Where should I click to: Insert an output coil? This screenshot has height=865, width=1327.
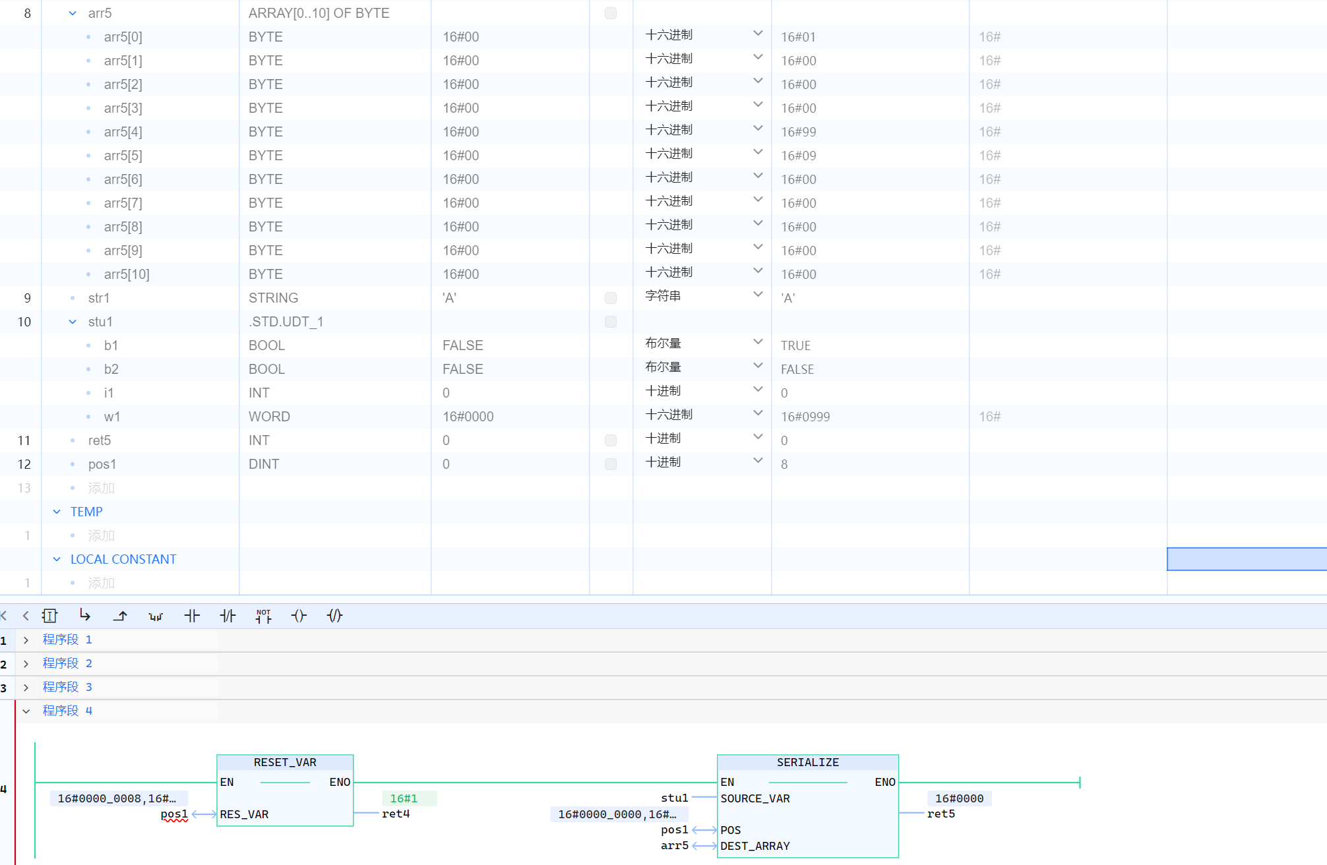click(x=299, y=616)
